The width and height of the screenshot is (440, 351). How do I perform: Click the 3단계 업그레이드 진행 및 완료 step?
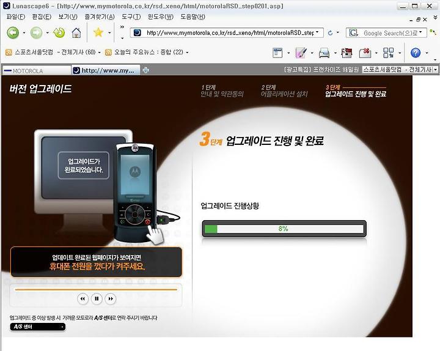coord(356,91)
